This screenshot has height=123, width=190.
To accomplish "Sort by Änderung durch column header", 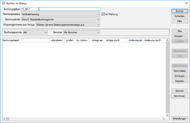I will tap(155, 40).
